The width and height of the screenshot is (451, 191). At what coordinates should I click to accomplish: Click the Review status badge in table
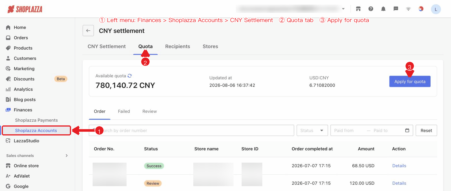(x=153, y=183)
